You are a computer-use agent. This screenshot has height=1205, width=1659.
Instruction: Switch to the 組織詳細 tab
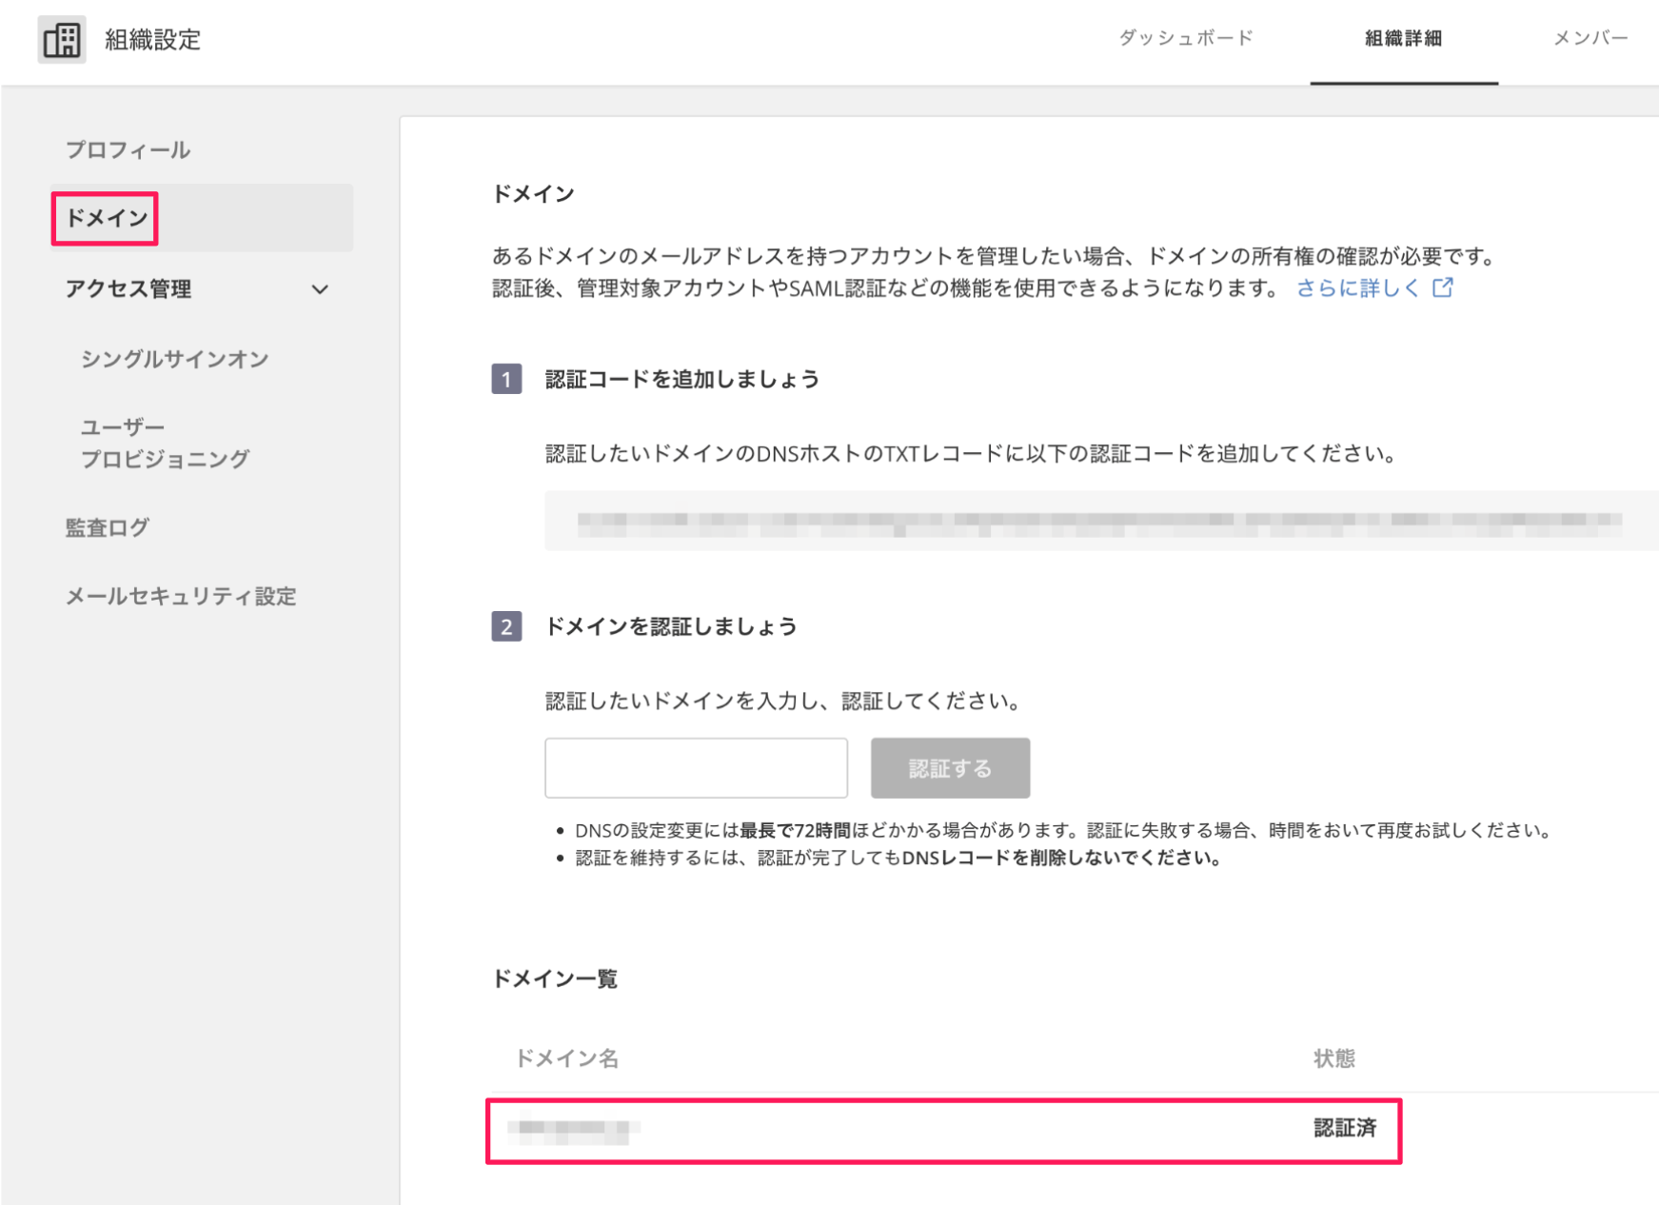tap(1403, 38)
